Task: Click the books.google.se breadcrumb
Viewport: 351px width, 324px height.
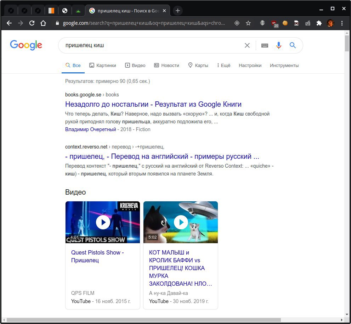Action: click(x=92, y=95)
